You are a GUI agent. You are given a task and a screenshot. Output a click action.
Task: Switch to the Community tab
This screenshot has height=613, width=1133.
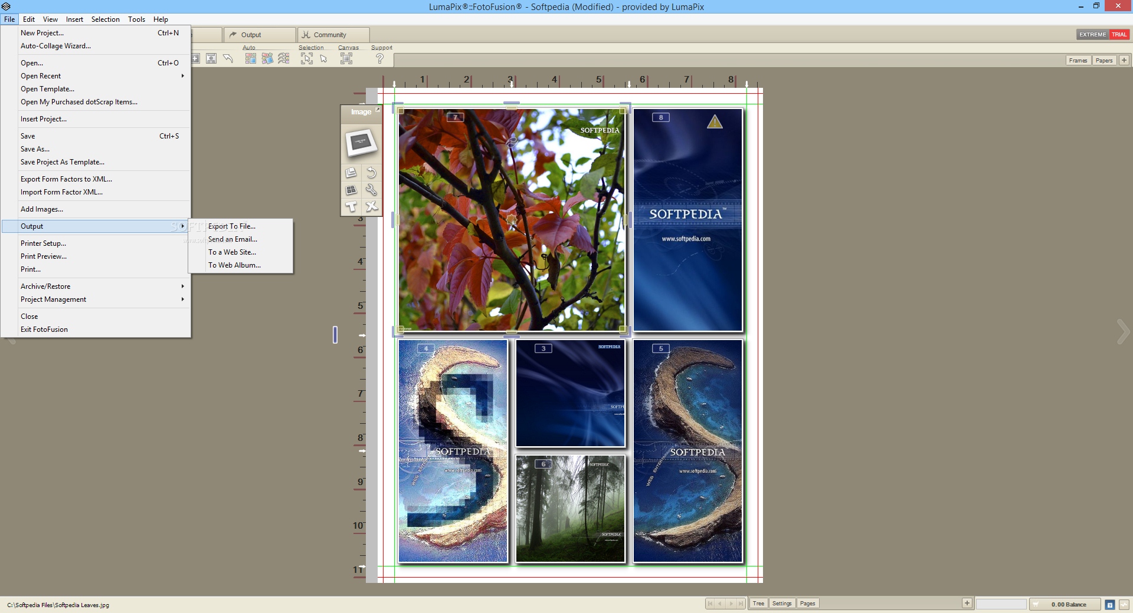tap(333, 35)
